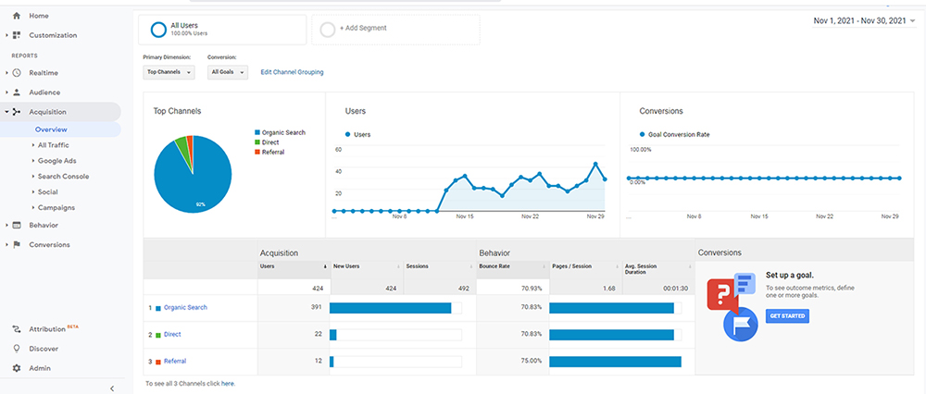
Task: Click Add Segment box
Action: pyautogui.click(x=395, y=30)
